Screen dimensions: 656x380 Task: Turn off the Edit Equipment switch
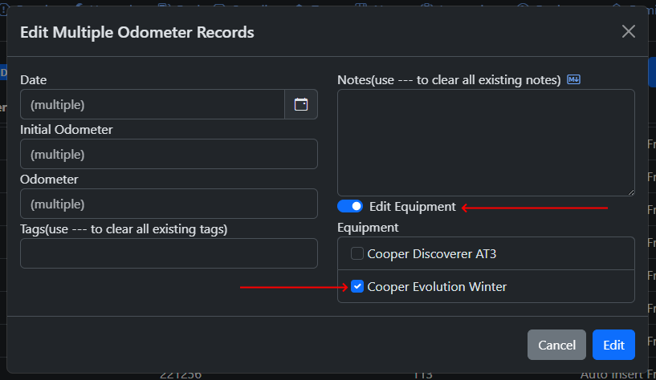point(350,206)
